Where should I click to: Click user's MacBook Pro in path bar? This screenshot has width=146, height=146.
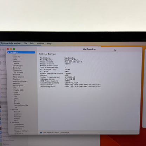click(51, 133)
